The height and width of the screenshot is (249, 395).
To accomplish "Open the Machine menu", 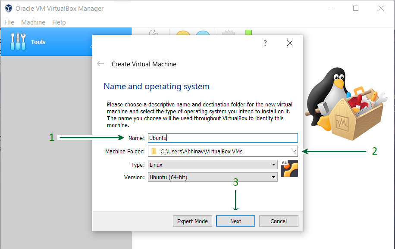I will pos(33,22).
